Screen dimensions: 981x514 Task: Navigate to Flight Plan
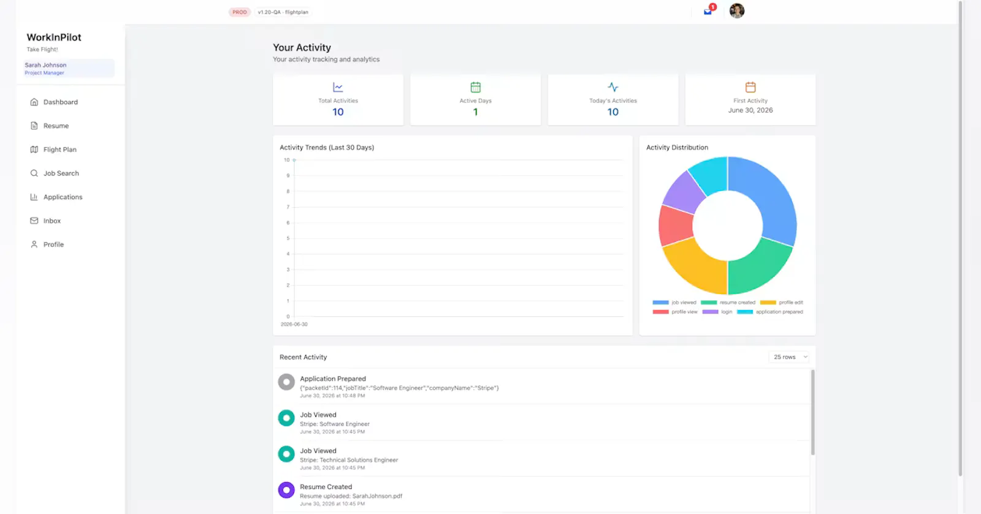(x=60, y=149)
